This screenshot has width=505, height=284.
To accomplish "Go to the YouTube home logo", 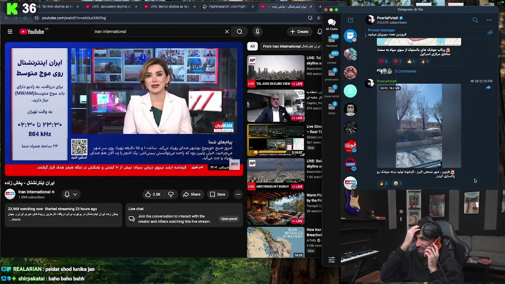I will 33,32.
